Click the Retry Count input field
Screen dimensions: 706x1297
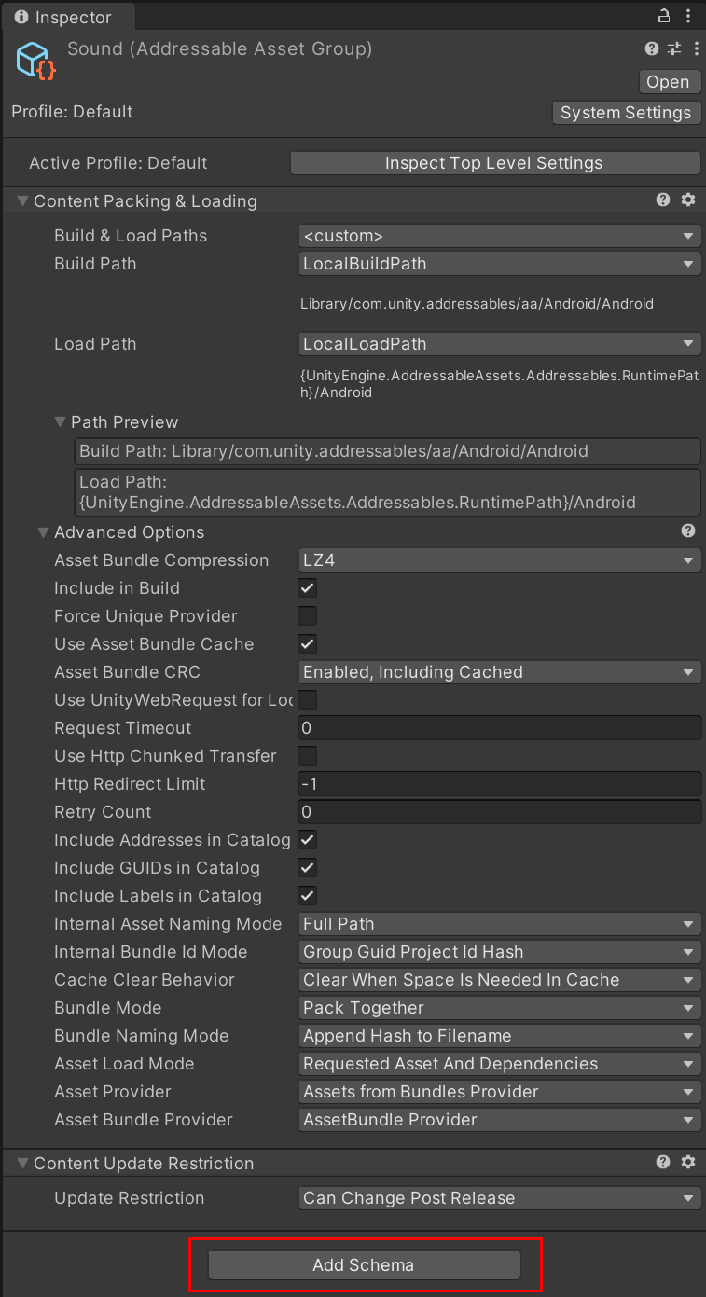499,812
